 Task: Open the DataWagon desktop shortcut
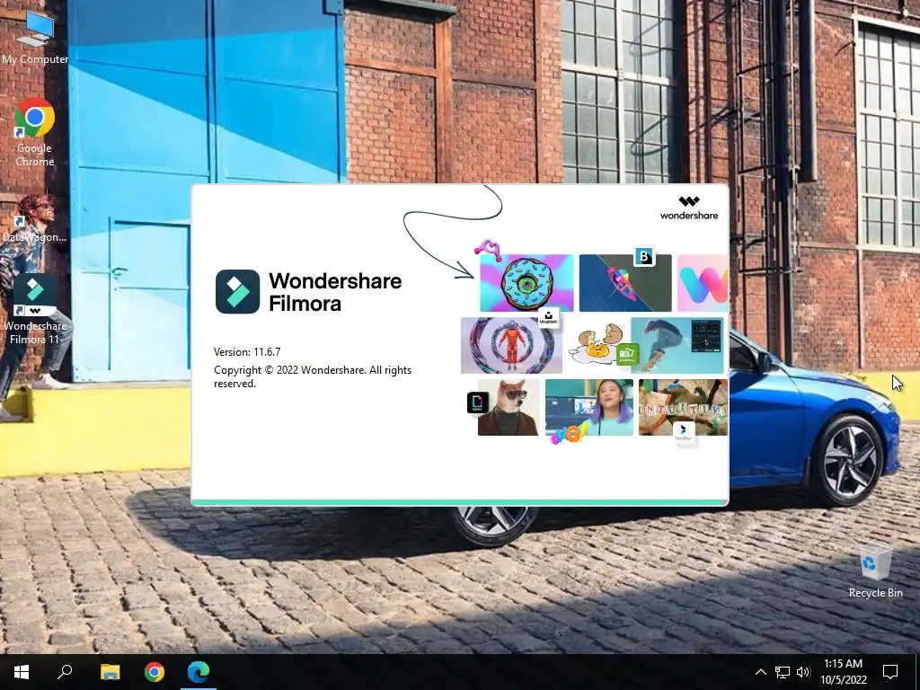pyautogui.click(x=35, y=218)
